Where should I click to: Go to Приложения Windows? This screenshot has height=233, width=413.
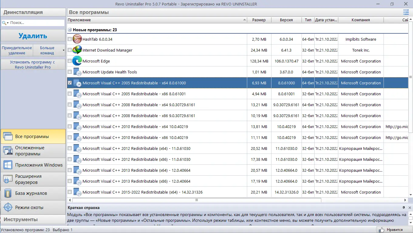click(x=33, y=165)
